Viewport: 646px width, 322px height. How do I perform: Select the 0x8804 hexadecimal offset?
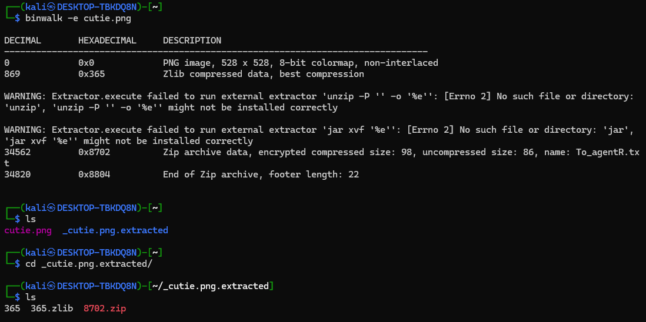point(94,175)
